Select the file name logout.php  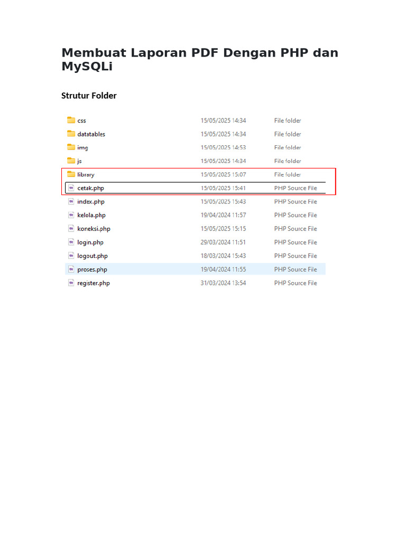point(93,256)
